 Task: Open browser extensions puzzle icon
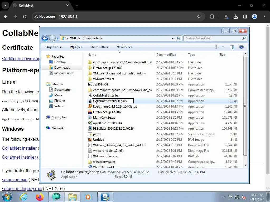click(212, 17)
